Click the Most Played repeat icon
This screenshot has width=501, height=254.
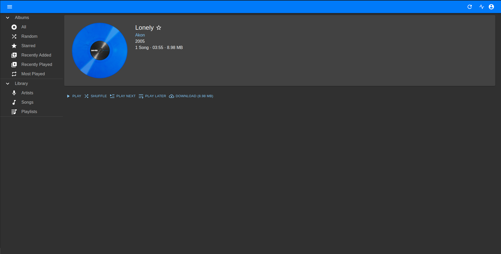point(14,74)
